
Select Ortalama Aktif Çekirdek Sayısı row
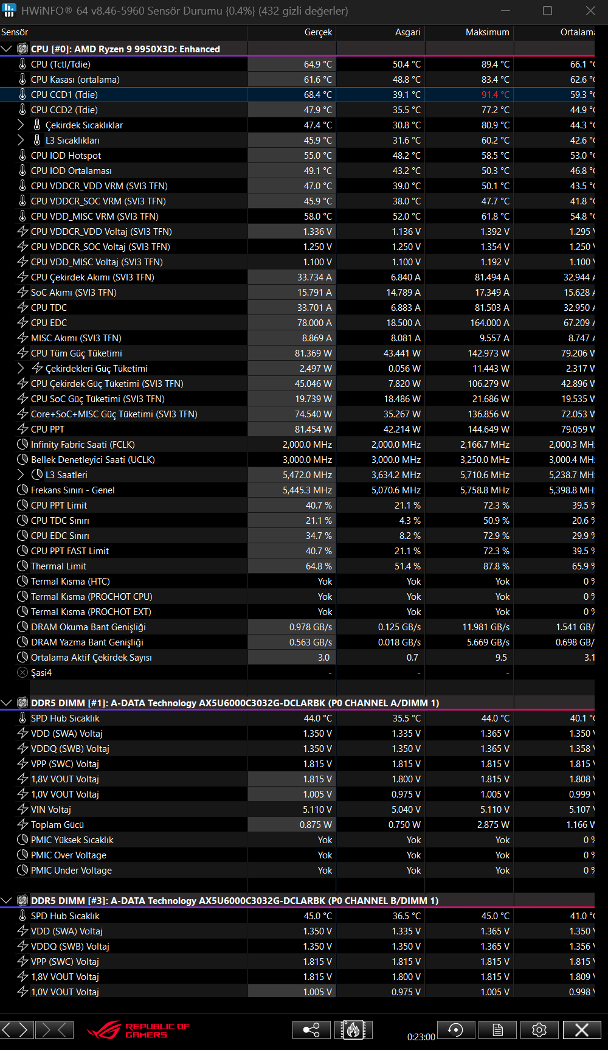[x=298, y=657]
